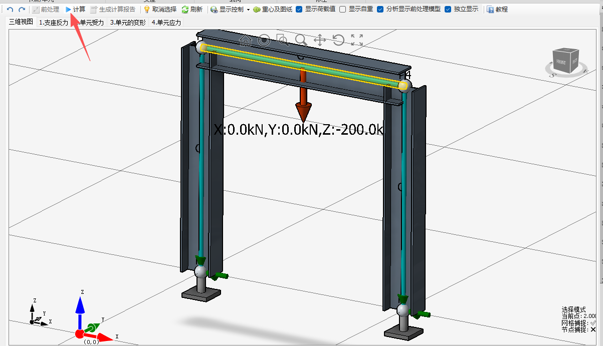Switch to 4.单元应力 tab
Viewport: 603px width, 346px height.
pyautogui.click(x=166, y=23)
